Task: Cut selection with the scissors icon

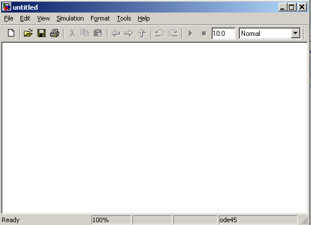Action: pyautogui.click(x=72, y=33)
